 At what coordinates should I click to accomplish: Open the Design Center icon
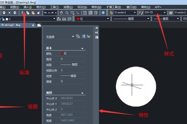tap(90, 13)
